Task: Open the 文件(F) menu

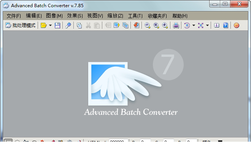Action: 14,16
